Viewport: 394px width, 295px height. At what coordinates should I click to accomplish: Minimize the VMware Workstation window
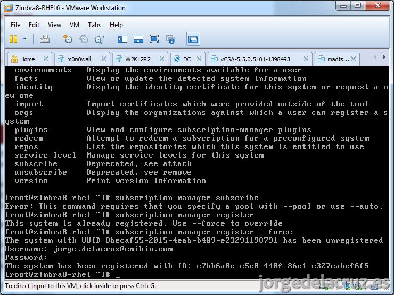click(343, 5)
